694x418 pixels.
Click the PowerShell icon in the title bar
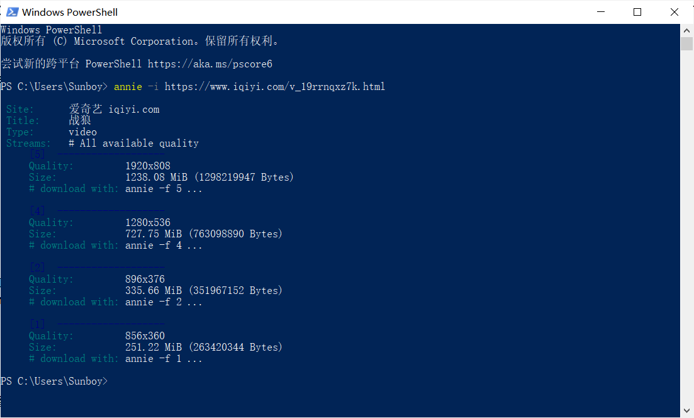pyautogui.click(x=12, y=12)
